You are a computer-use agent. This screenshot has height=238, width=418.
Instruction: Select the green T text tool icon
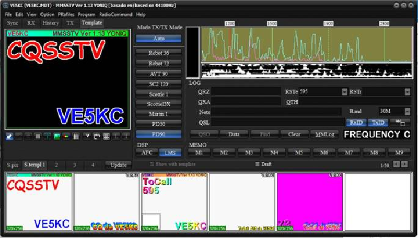48,136
